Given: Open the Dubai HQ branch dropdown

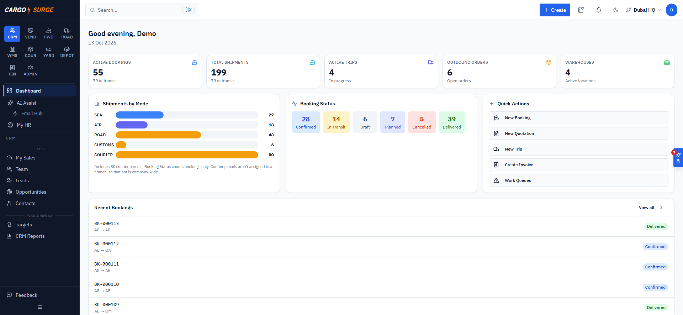Looking at the screenshot, I should (644, 10).
